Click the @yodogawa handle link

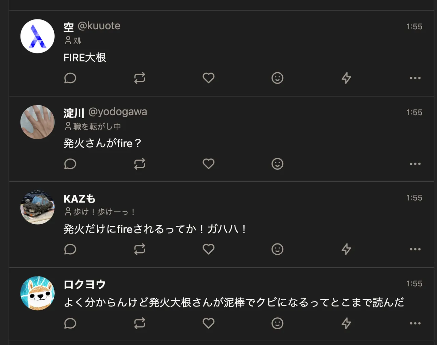click(x=118, y=112)
